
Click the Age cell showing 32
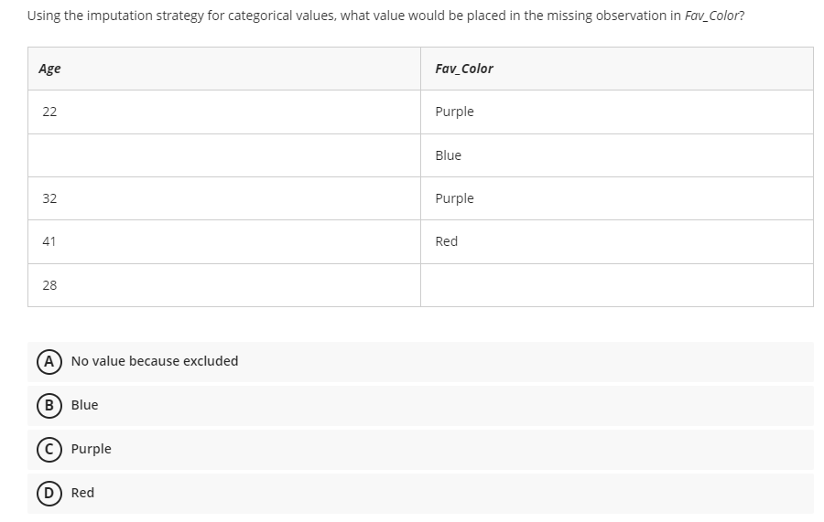click(x=224, y=198)
